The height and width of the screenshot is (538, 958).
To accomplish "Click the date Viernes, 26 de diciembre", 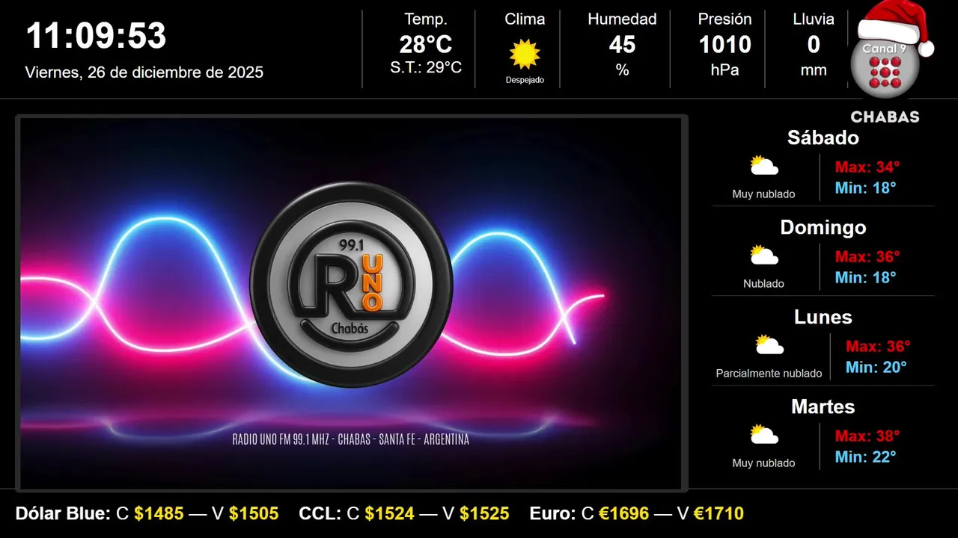I will point(144,72).
